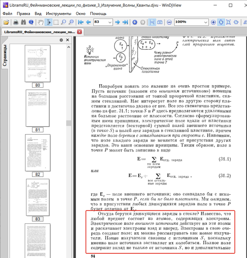Select page 82 thumbnail
The width and height of the screenshot is (247, 258).
(38, 153)
